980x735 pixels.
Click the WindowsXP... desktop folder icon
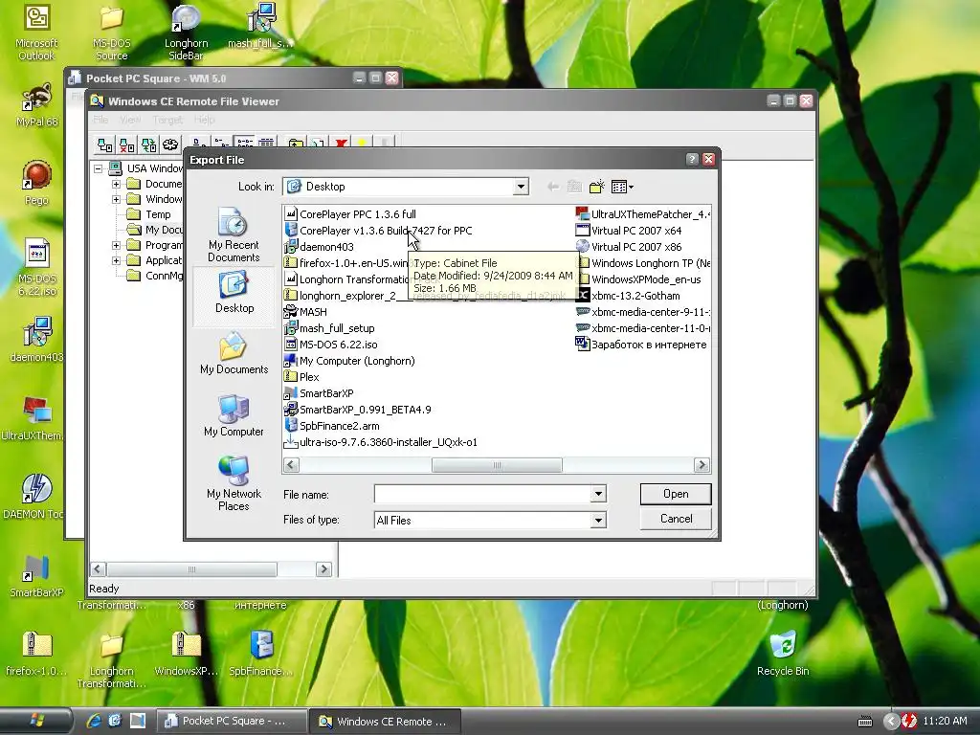tap(187, 653)
